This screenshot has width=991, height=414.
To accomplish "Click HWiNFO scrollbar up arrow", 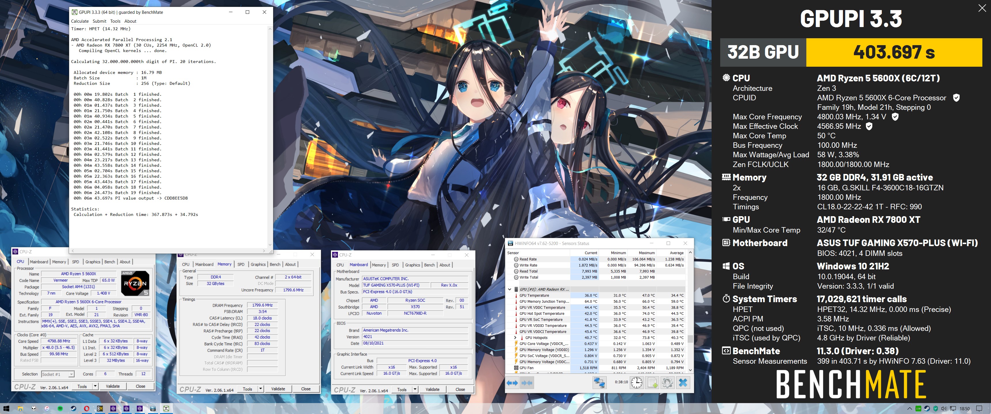I will (x=690, y=252).
